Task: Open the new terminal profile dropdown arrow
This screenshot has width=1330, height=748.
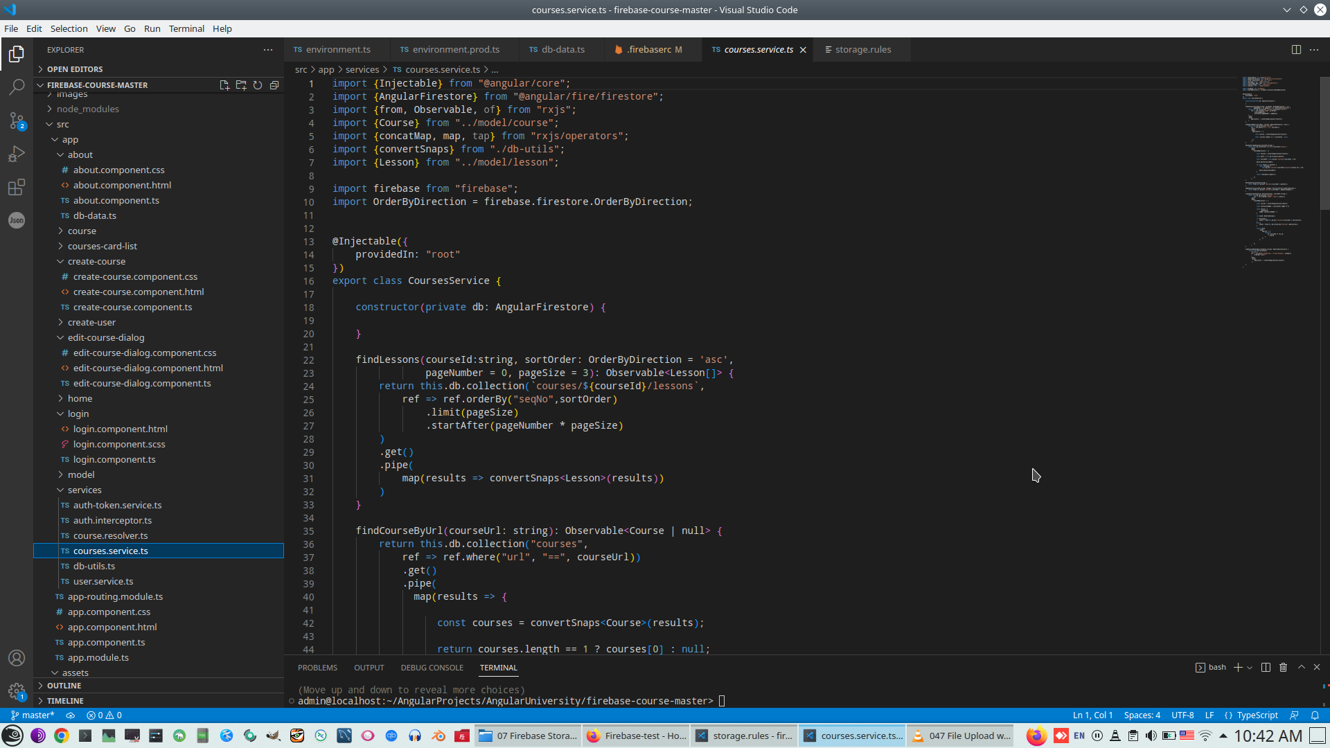Action: (1250, 668)
